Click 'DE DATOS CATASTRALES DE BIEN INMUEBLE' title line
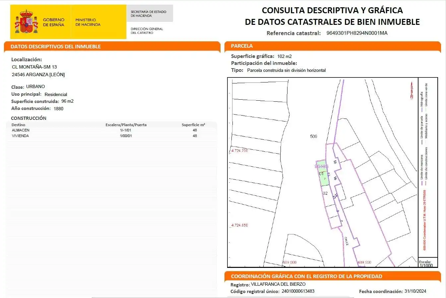The width and height of the screenshot is (446, 298). pos(332,22)
